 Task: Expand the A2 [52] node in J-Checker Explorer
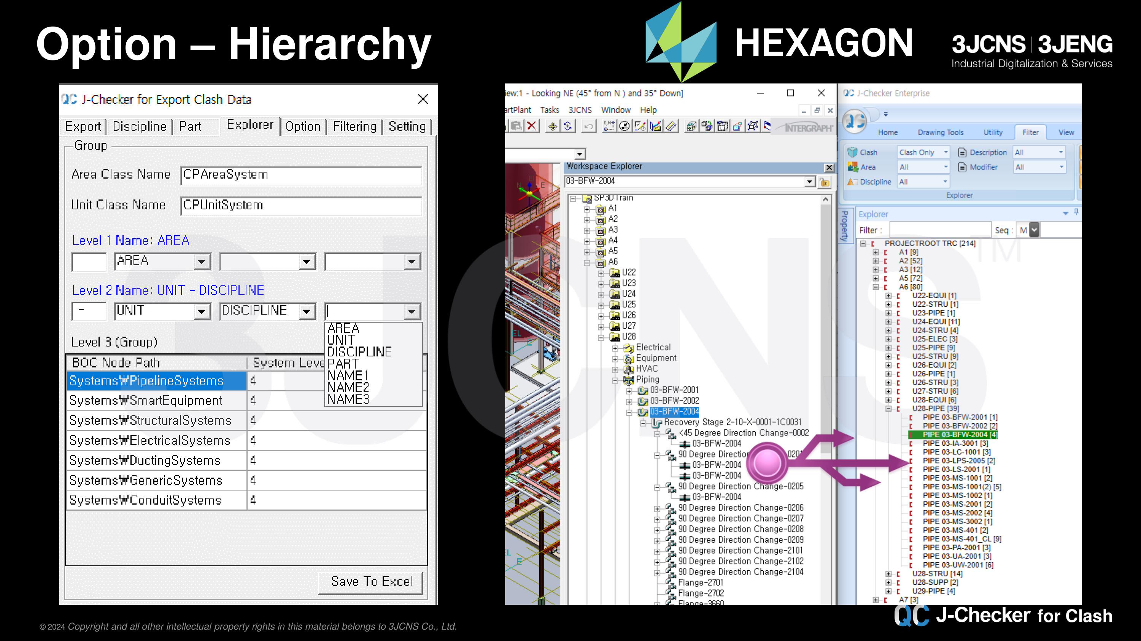[x=876, y=261]
